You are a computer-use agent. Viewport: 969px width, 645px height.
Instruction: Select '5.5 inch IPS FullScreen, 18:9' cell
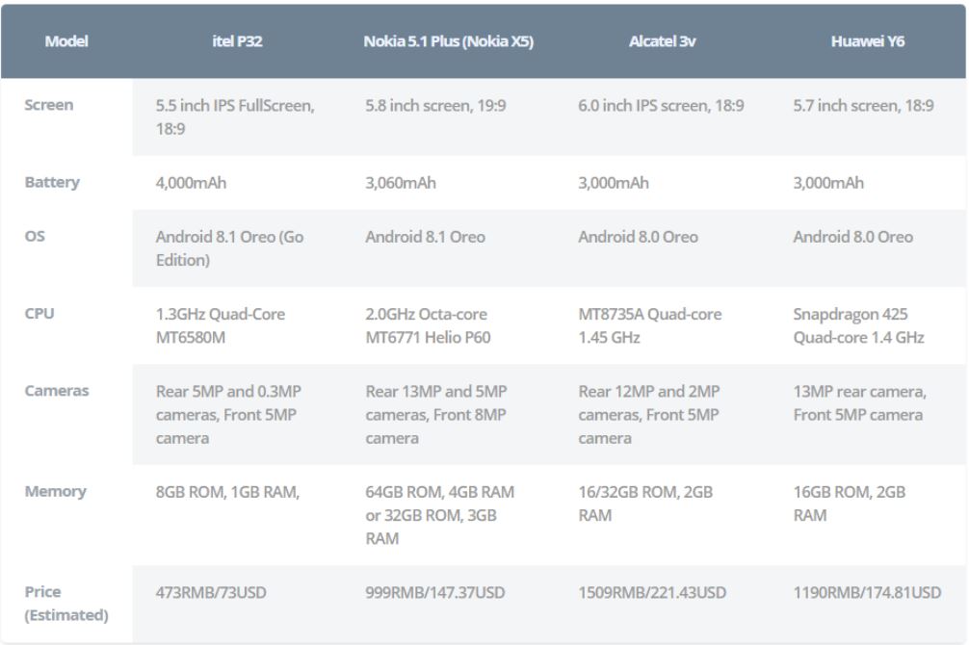[x=235, y=116]
